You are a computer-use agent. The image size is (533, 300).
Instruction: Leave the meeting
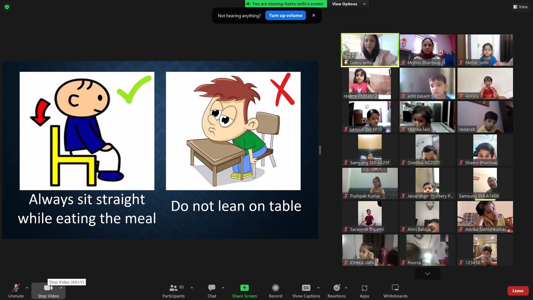coord(518,291)
